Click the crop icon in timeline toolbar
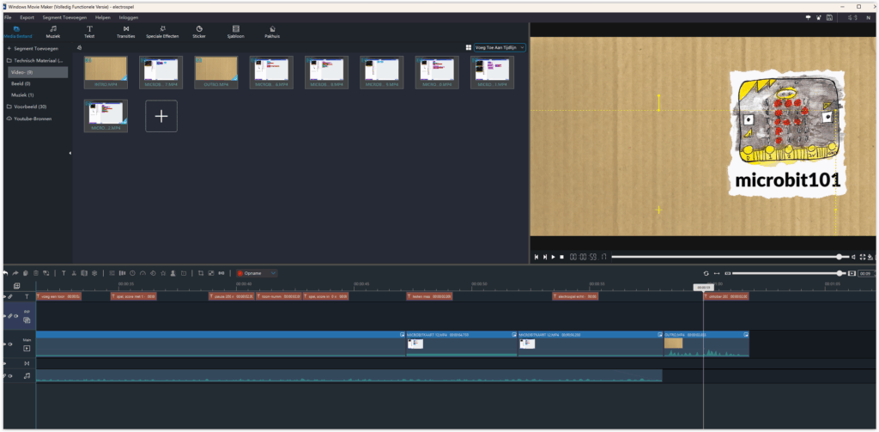The width and height of the screenshot is (879, 432). pos(200,273)
